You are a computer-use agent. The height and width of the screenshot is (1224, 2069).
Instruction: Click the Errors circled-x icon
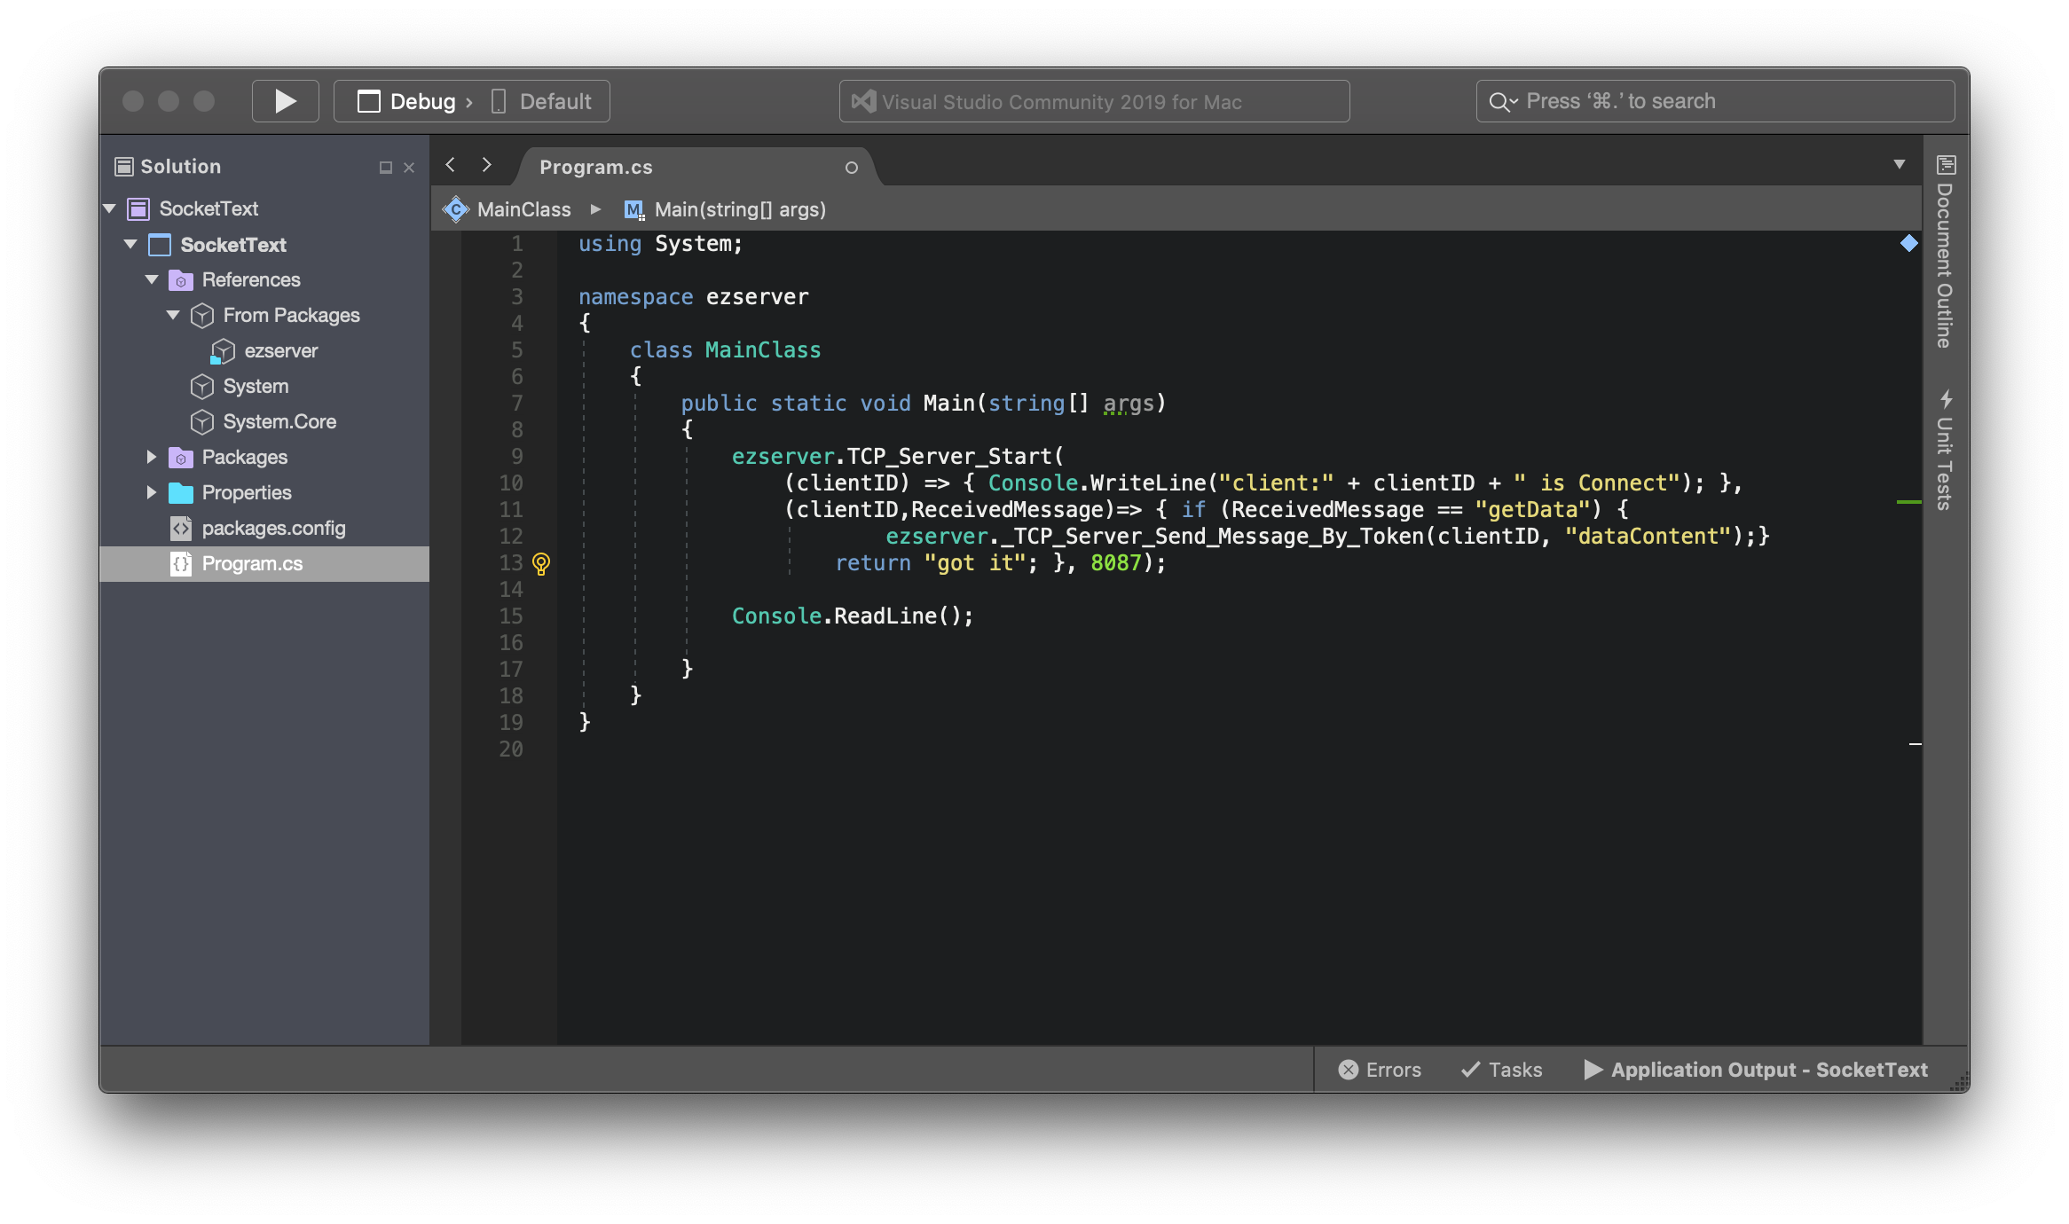1349,1070
